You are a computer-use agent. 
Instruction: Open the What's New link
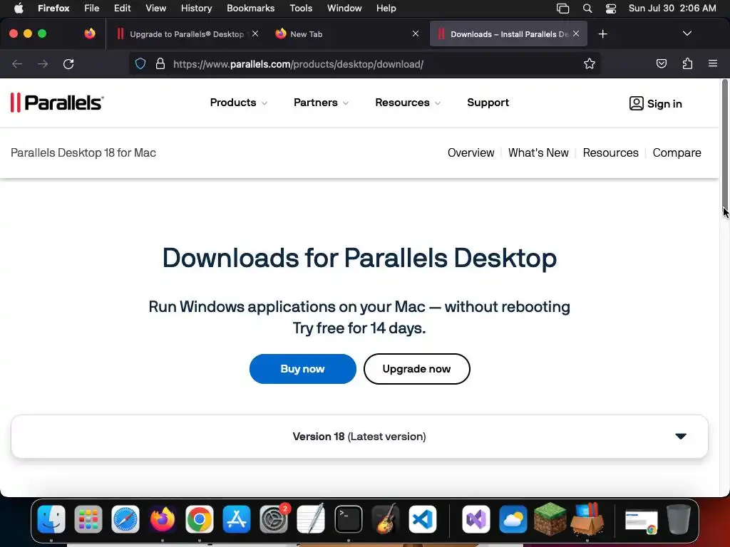(x=538, y=152)
